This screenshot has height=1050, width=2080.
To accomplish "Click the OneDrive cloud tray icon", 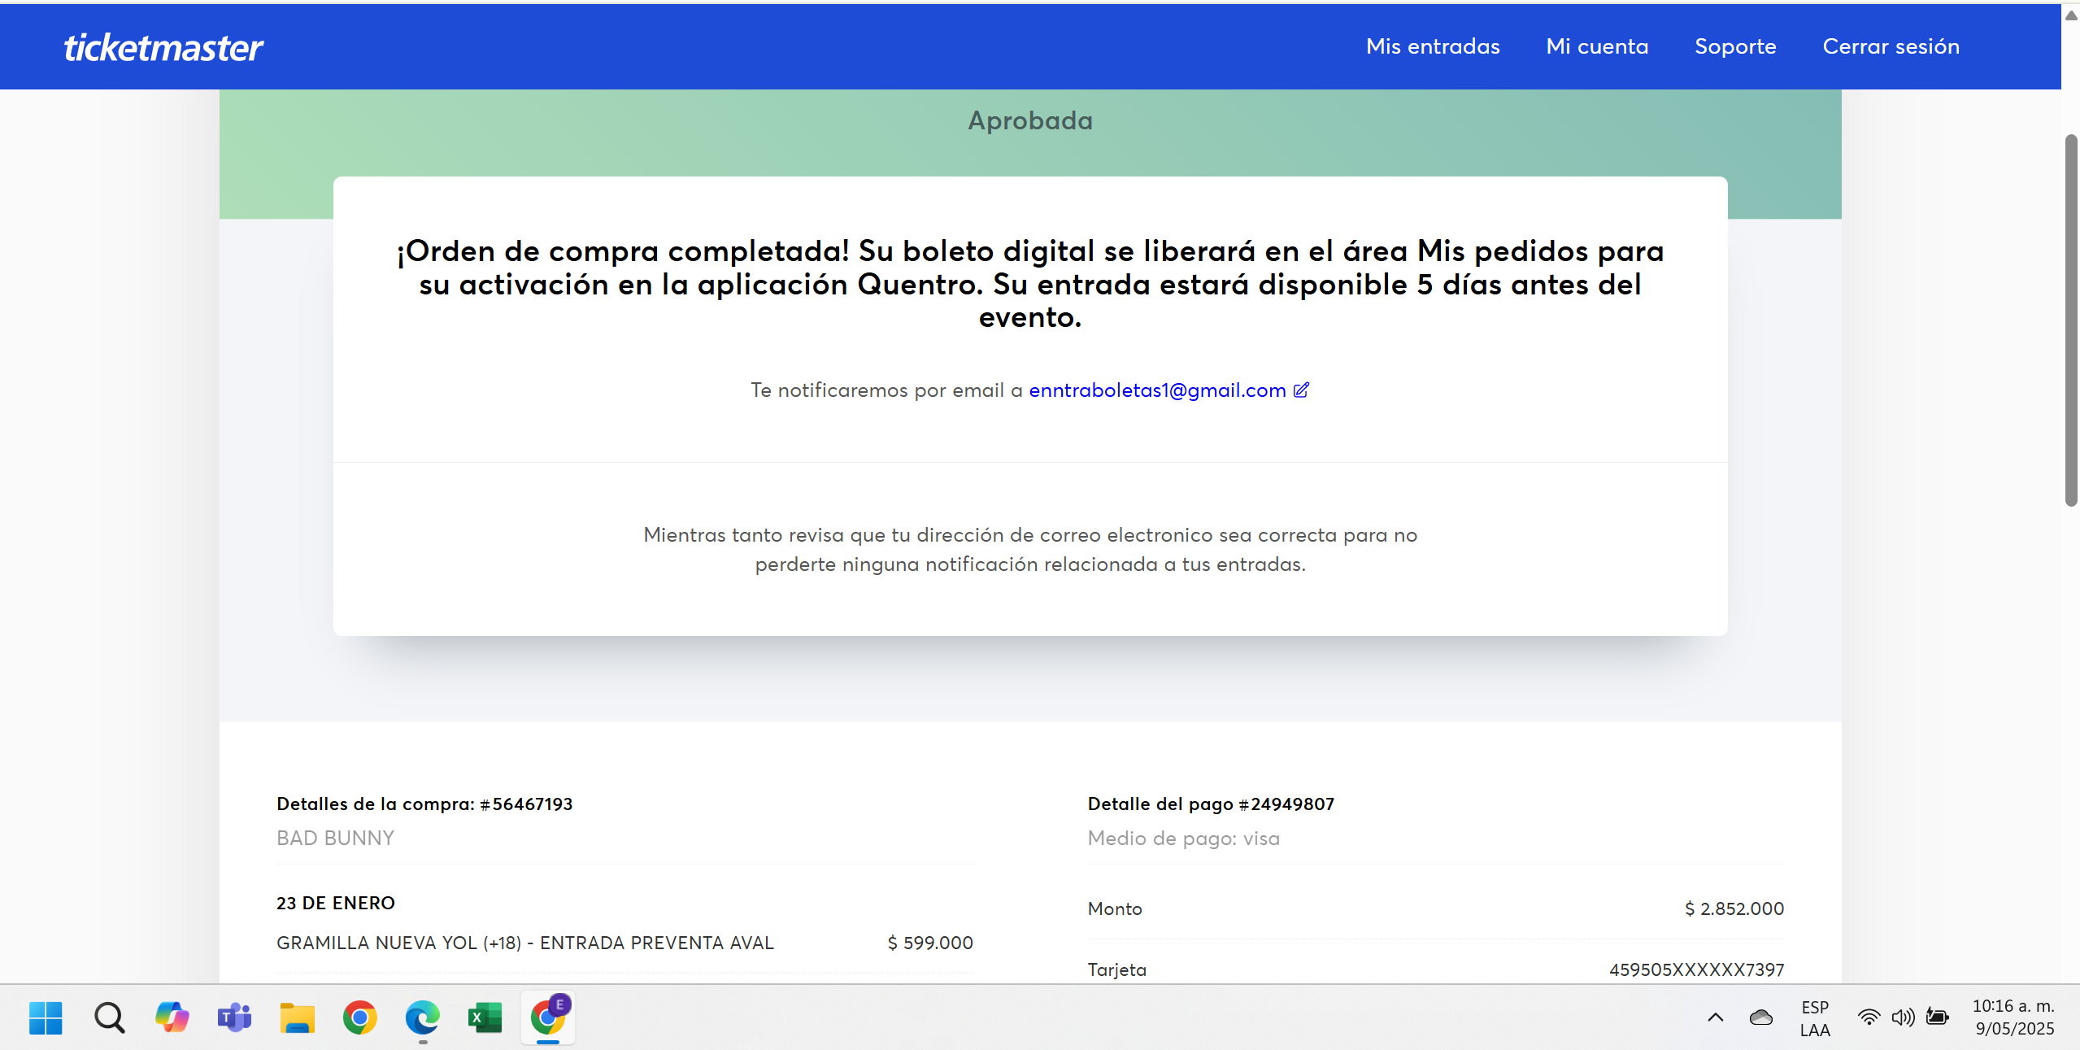I will [x=1761, y=1017].
